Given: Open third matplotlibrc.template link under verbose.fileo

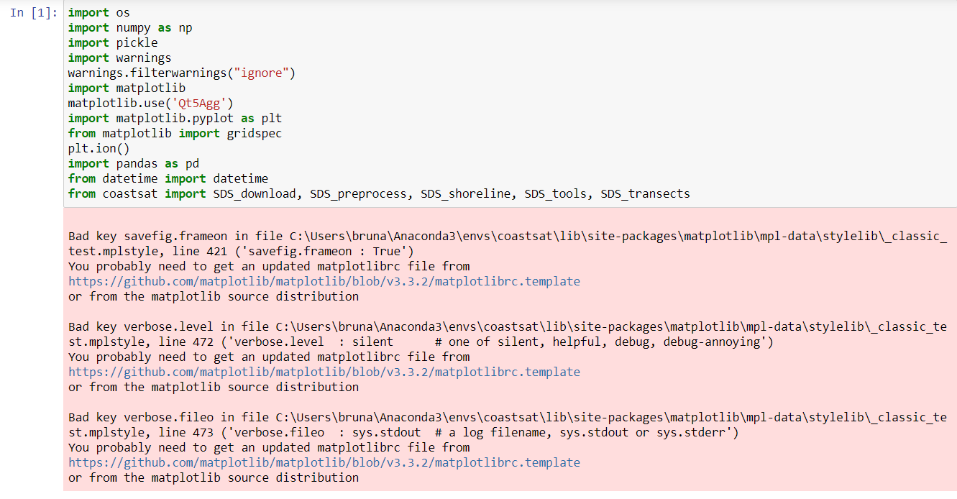Looking at the screenshot, I should (324, 462).
